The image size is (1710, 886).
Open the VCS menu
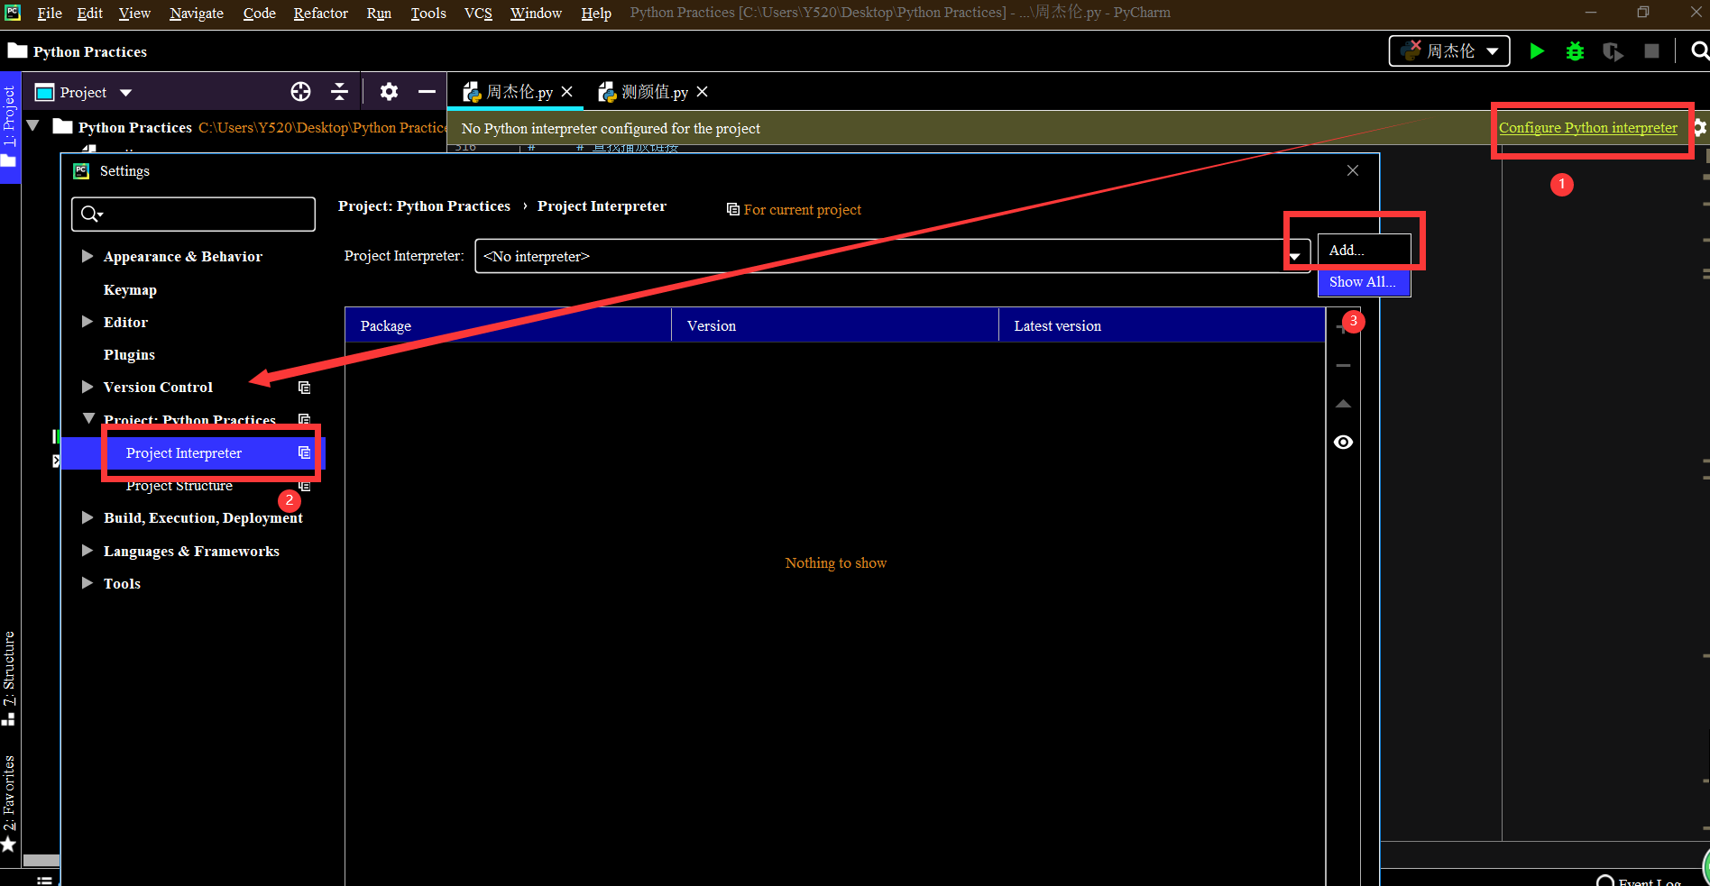point(478,13)
